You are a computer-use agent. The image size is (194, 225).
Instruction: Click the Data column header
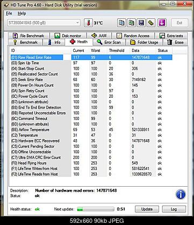(x=143, y=51)
